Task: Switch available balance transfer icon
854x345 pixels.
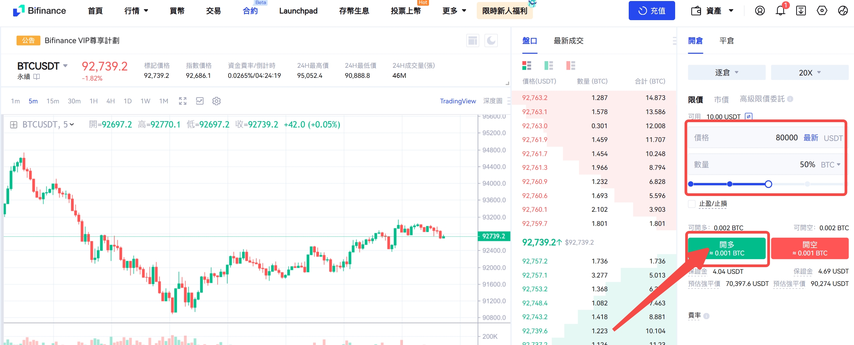Action: point(749,116)
